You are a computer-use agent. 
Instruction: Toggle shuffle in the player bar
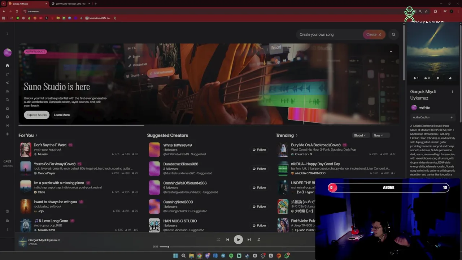click(x=218, y=239)
